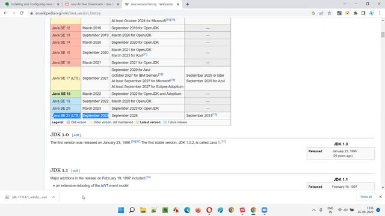Open Chrome's three-dot menu
385x216 pixels.
(x=380, y=13)
